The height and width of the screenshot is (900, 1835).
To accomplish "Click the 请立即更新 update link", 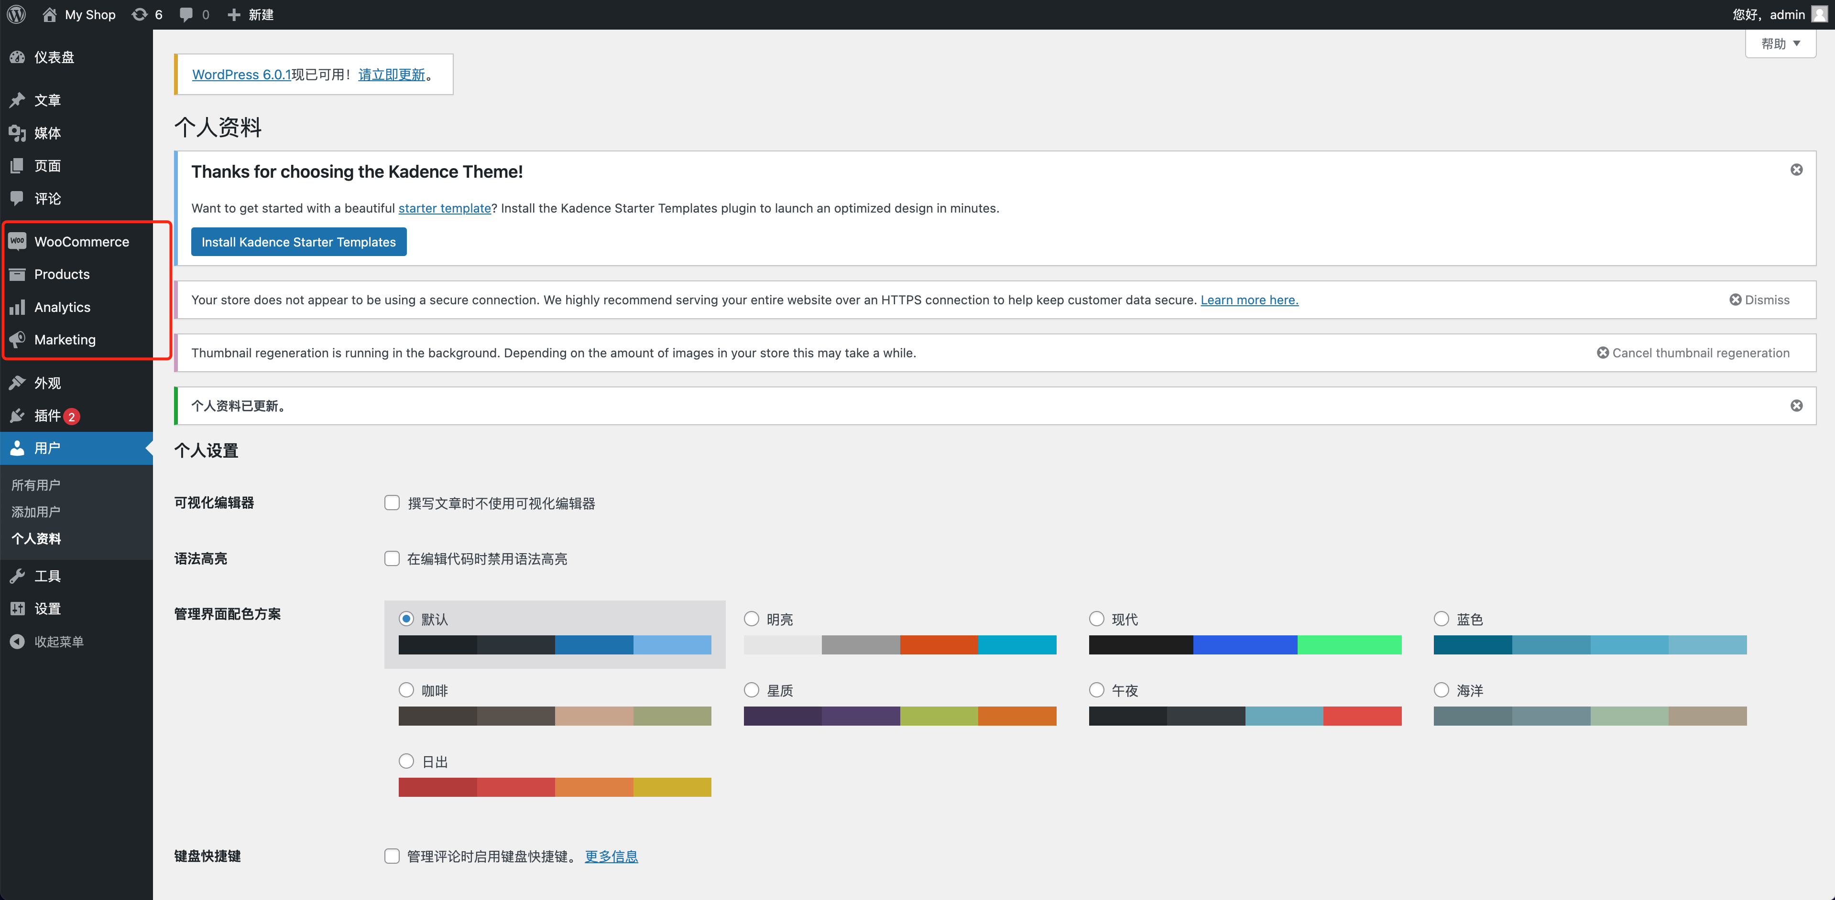I will (391, 74).
